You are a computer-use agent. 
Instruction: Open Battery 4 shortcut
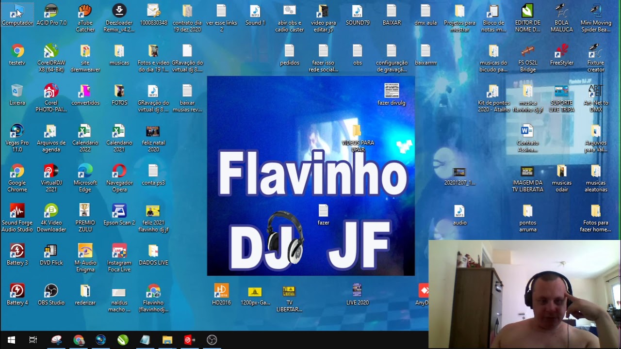pos(17,295)
